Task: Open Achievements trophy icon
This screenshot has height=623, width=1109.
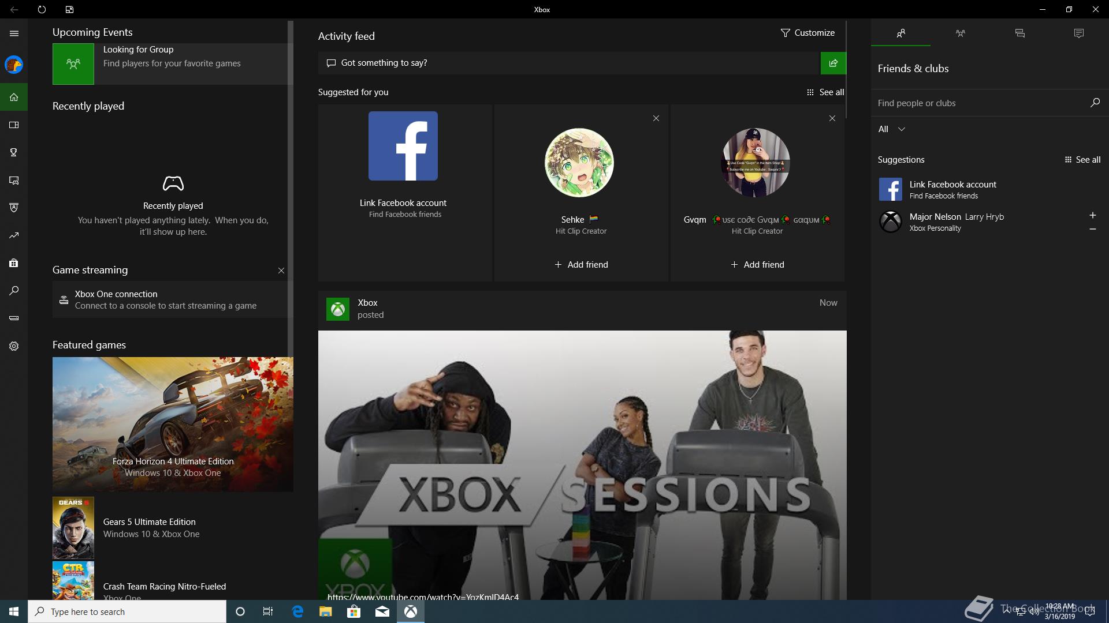Action: tap(14, 152)
